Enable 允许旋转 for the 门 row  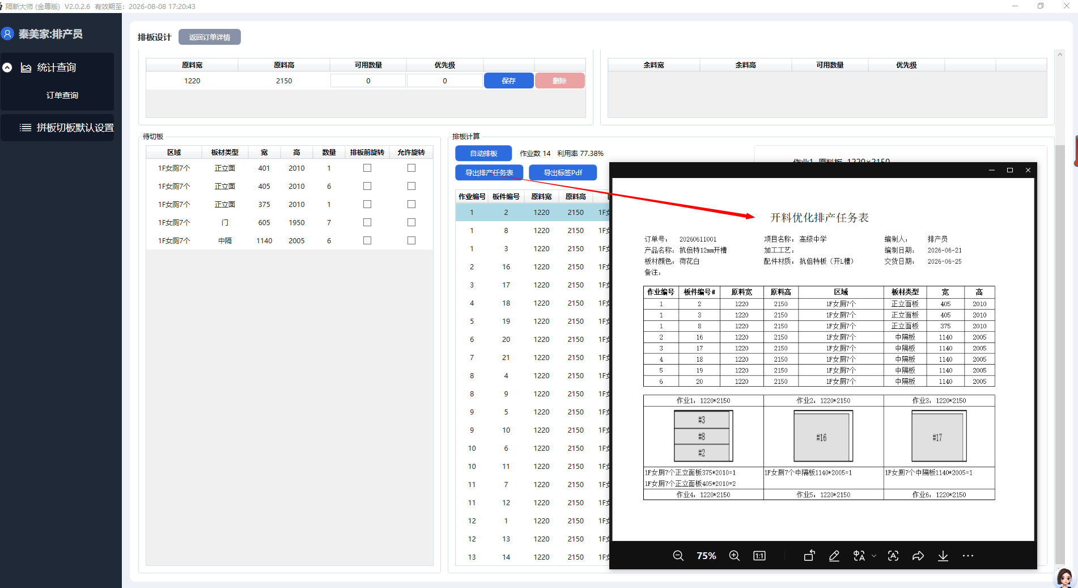[411, 222]
